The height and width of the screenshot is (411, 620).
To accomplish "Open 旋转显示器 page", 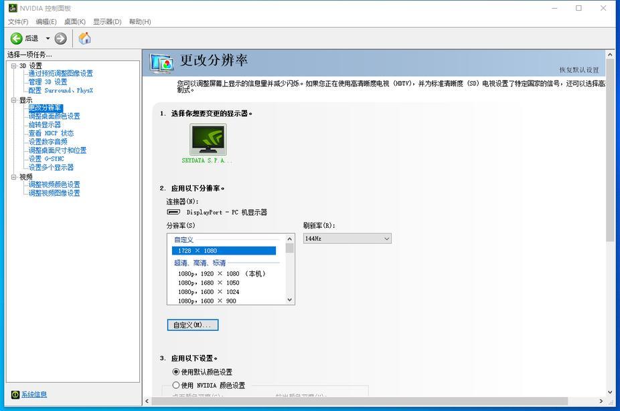I will coord(45,125).
